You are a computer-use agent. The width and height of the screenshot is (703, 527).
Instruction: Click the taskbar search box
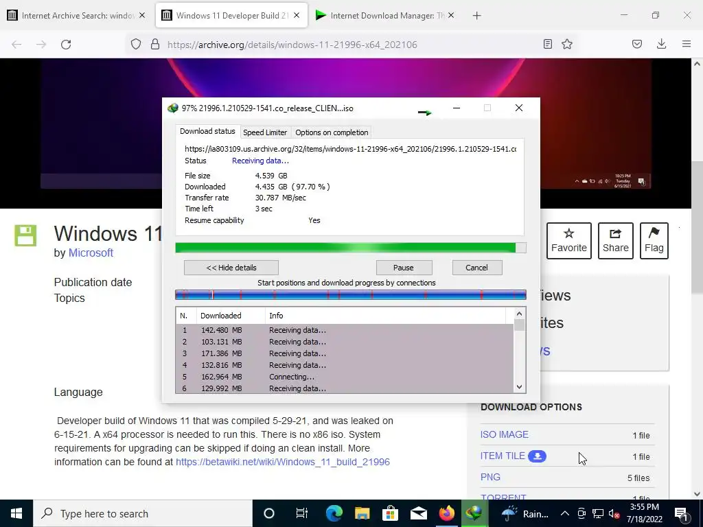pos(143,513)
